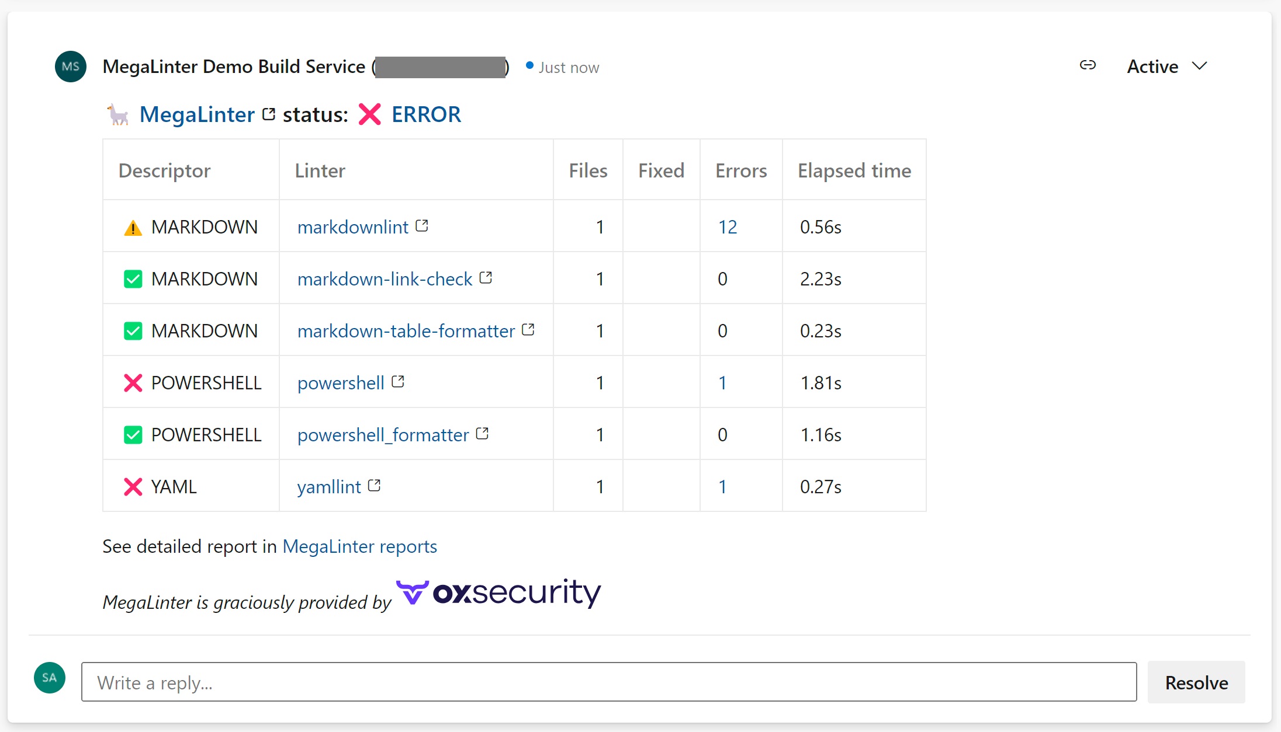The image size is (1281, 732).
Task: Click external icon beside yamllint
Action: [375, 486]
